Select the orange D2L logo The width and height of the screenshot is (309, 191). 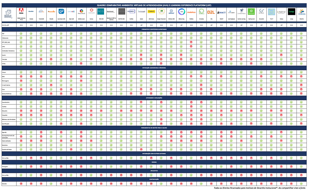point(211,12)
